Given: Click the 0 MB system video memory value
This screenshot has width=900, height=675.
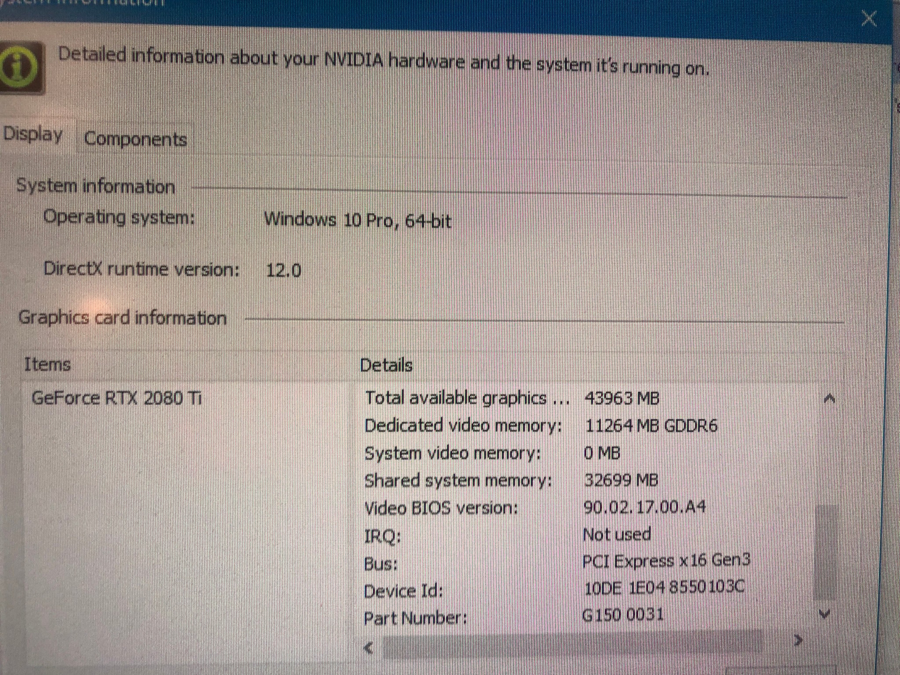Looking at the screenshot, I should tap(602, 453).
